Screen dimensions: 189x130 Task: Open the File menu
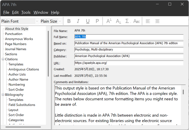(x=6, y=13)
